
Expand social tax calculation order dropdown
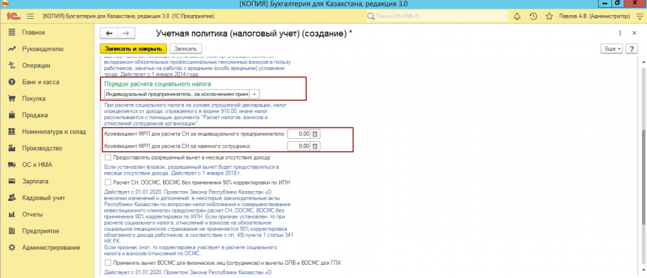[x=255, y=95]
